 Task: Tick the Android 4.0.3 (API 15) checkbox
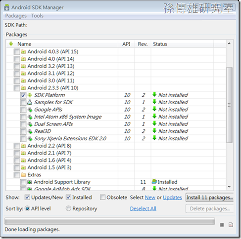(17, 52)
